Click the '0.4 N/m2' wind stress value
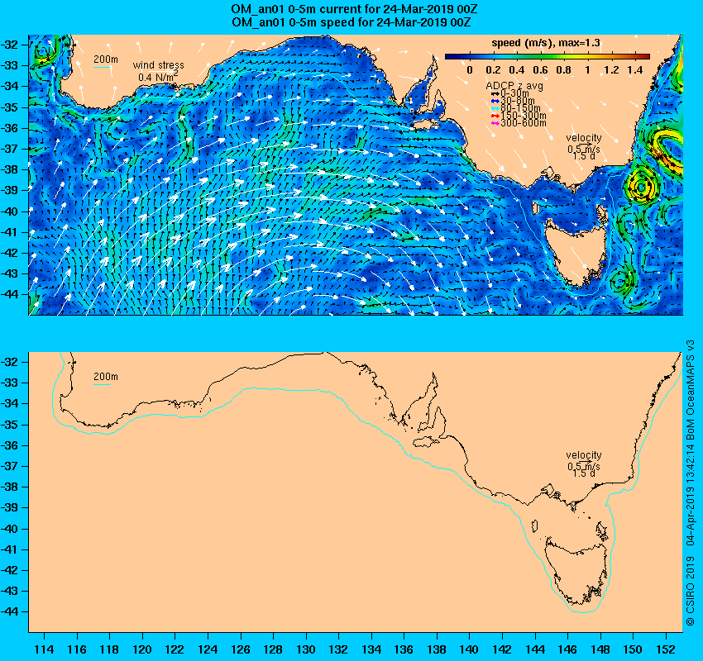703x661 pixels. 158,77
